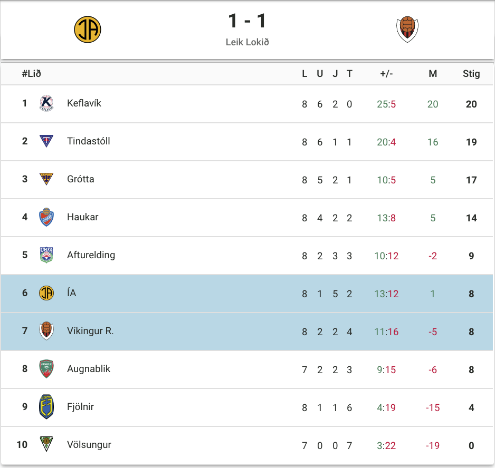
Task: Select the Haukar team crest
Action: point(46,217)
